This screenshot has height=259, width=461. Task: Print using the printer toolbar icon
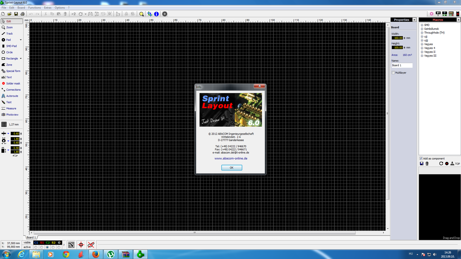(23, 14)
